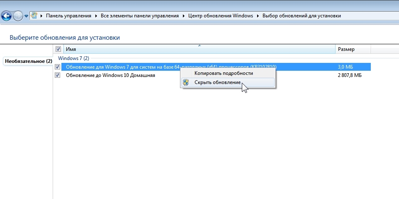Toggle the select-all checkbox in header
Viewport: 399px width, 199px height.
pyautogui.click(x=58, y=49)
